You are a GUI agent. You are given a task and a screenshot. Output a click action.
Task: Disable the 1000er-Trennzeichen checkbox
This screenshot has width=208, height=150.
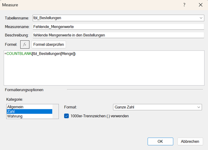66,116
